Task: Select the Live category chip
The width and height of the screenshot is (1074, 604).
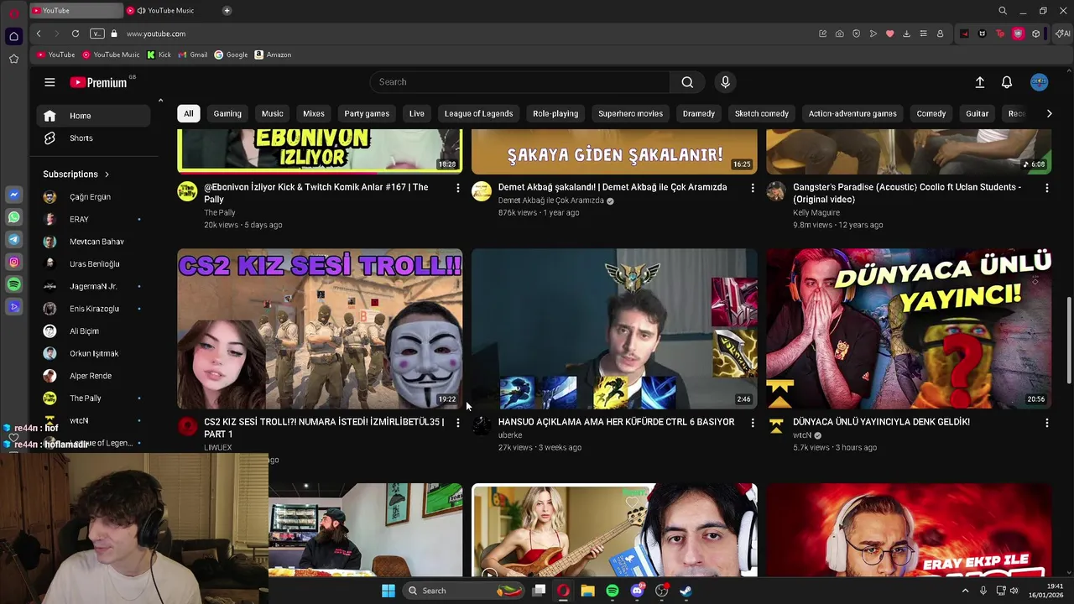Action: coord(417,113)
